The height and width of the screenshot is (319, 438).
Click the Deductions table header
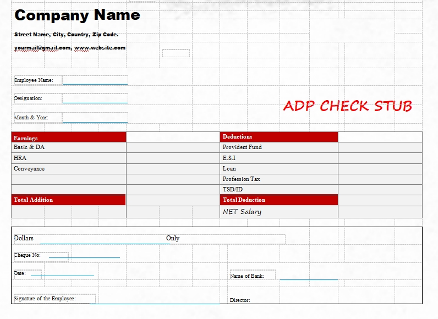tap(278, 137)
